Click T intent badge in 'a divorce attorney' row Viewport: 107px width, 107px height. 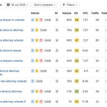point(41,91)
